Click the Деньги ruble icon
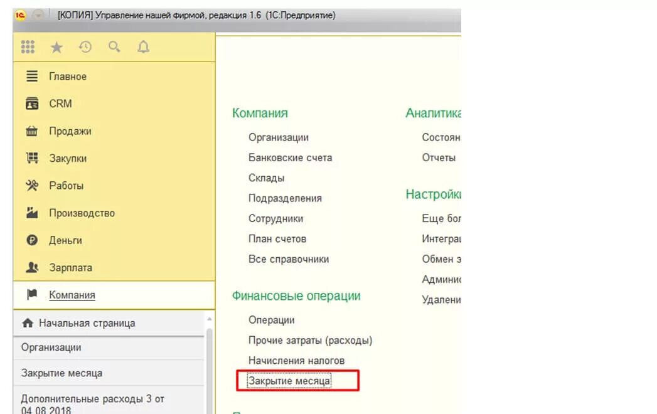This screenshot has width=657, height=414. 32,240
